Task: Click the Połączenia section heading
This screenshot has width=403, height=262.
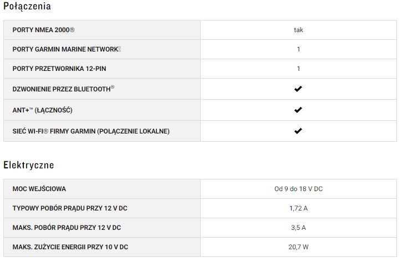Action: 27,7
